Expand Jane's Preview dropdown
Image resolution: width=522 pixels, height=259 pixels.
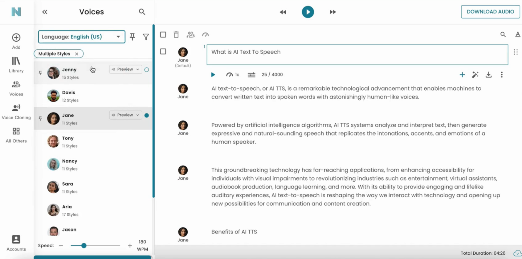click(137, 115)
